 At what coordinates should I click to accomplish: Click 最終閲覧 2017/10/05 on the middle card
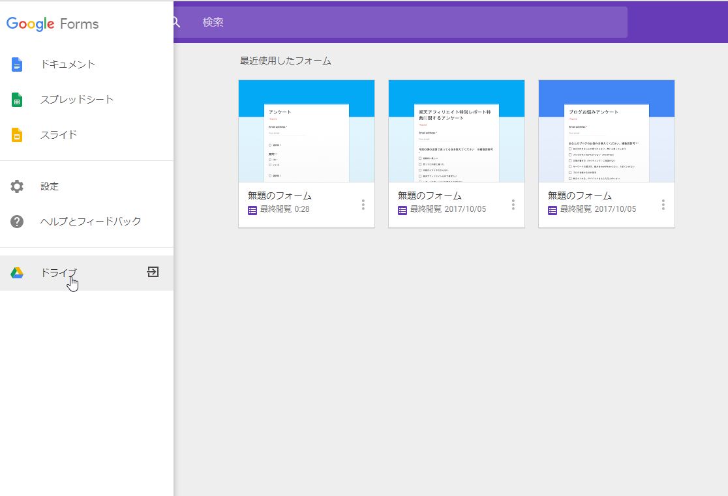tap(448, 209)
